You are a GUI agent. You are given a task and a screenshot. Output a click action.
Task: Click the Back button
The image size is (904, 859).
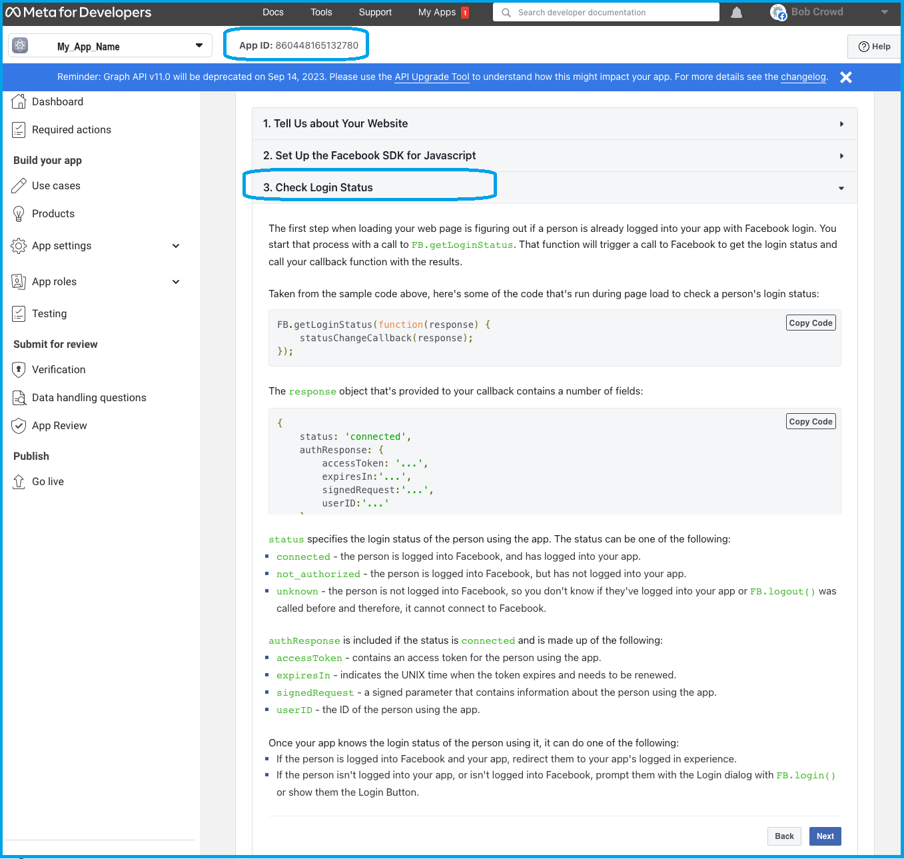click(784, 836)
